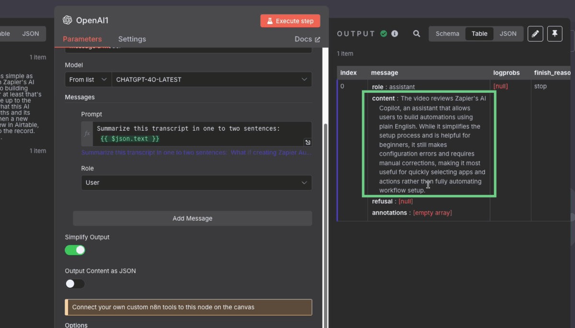The image size is (575, 328).
Task: Click the logprobs [null] cell value
Action: [500, 86]
